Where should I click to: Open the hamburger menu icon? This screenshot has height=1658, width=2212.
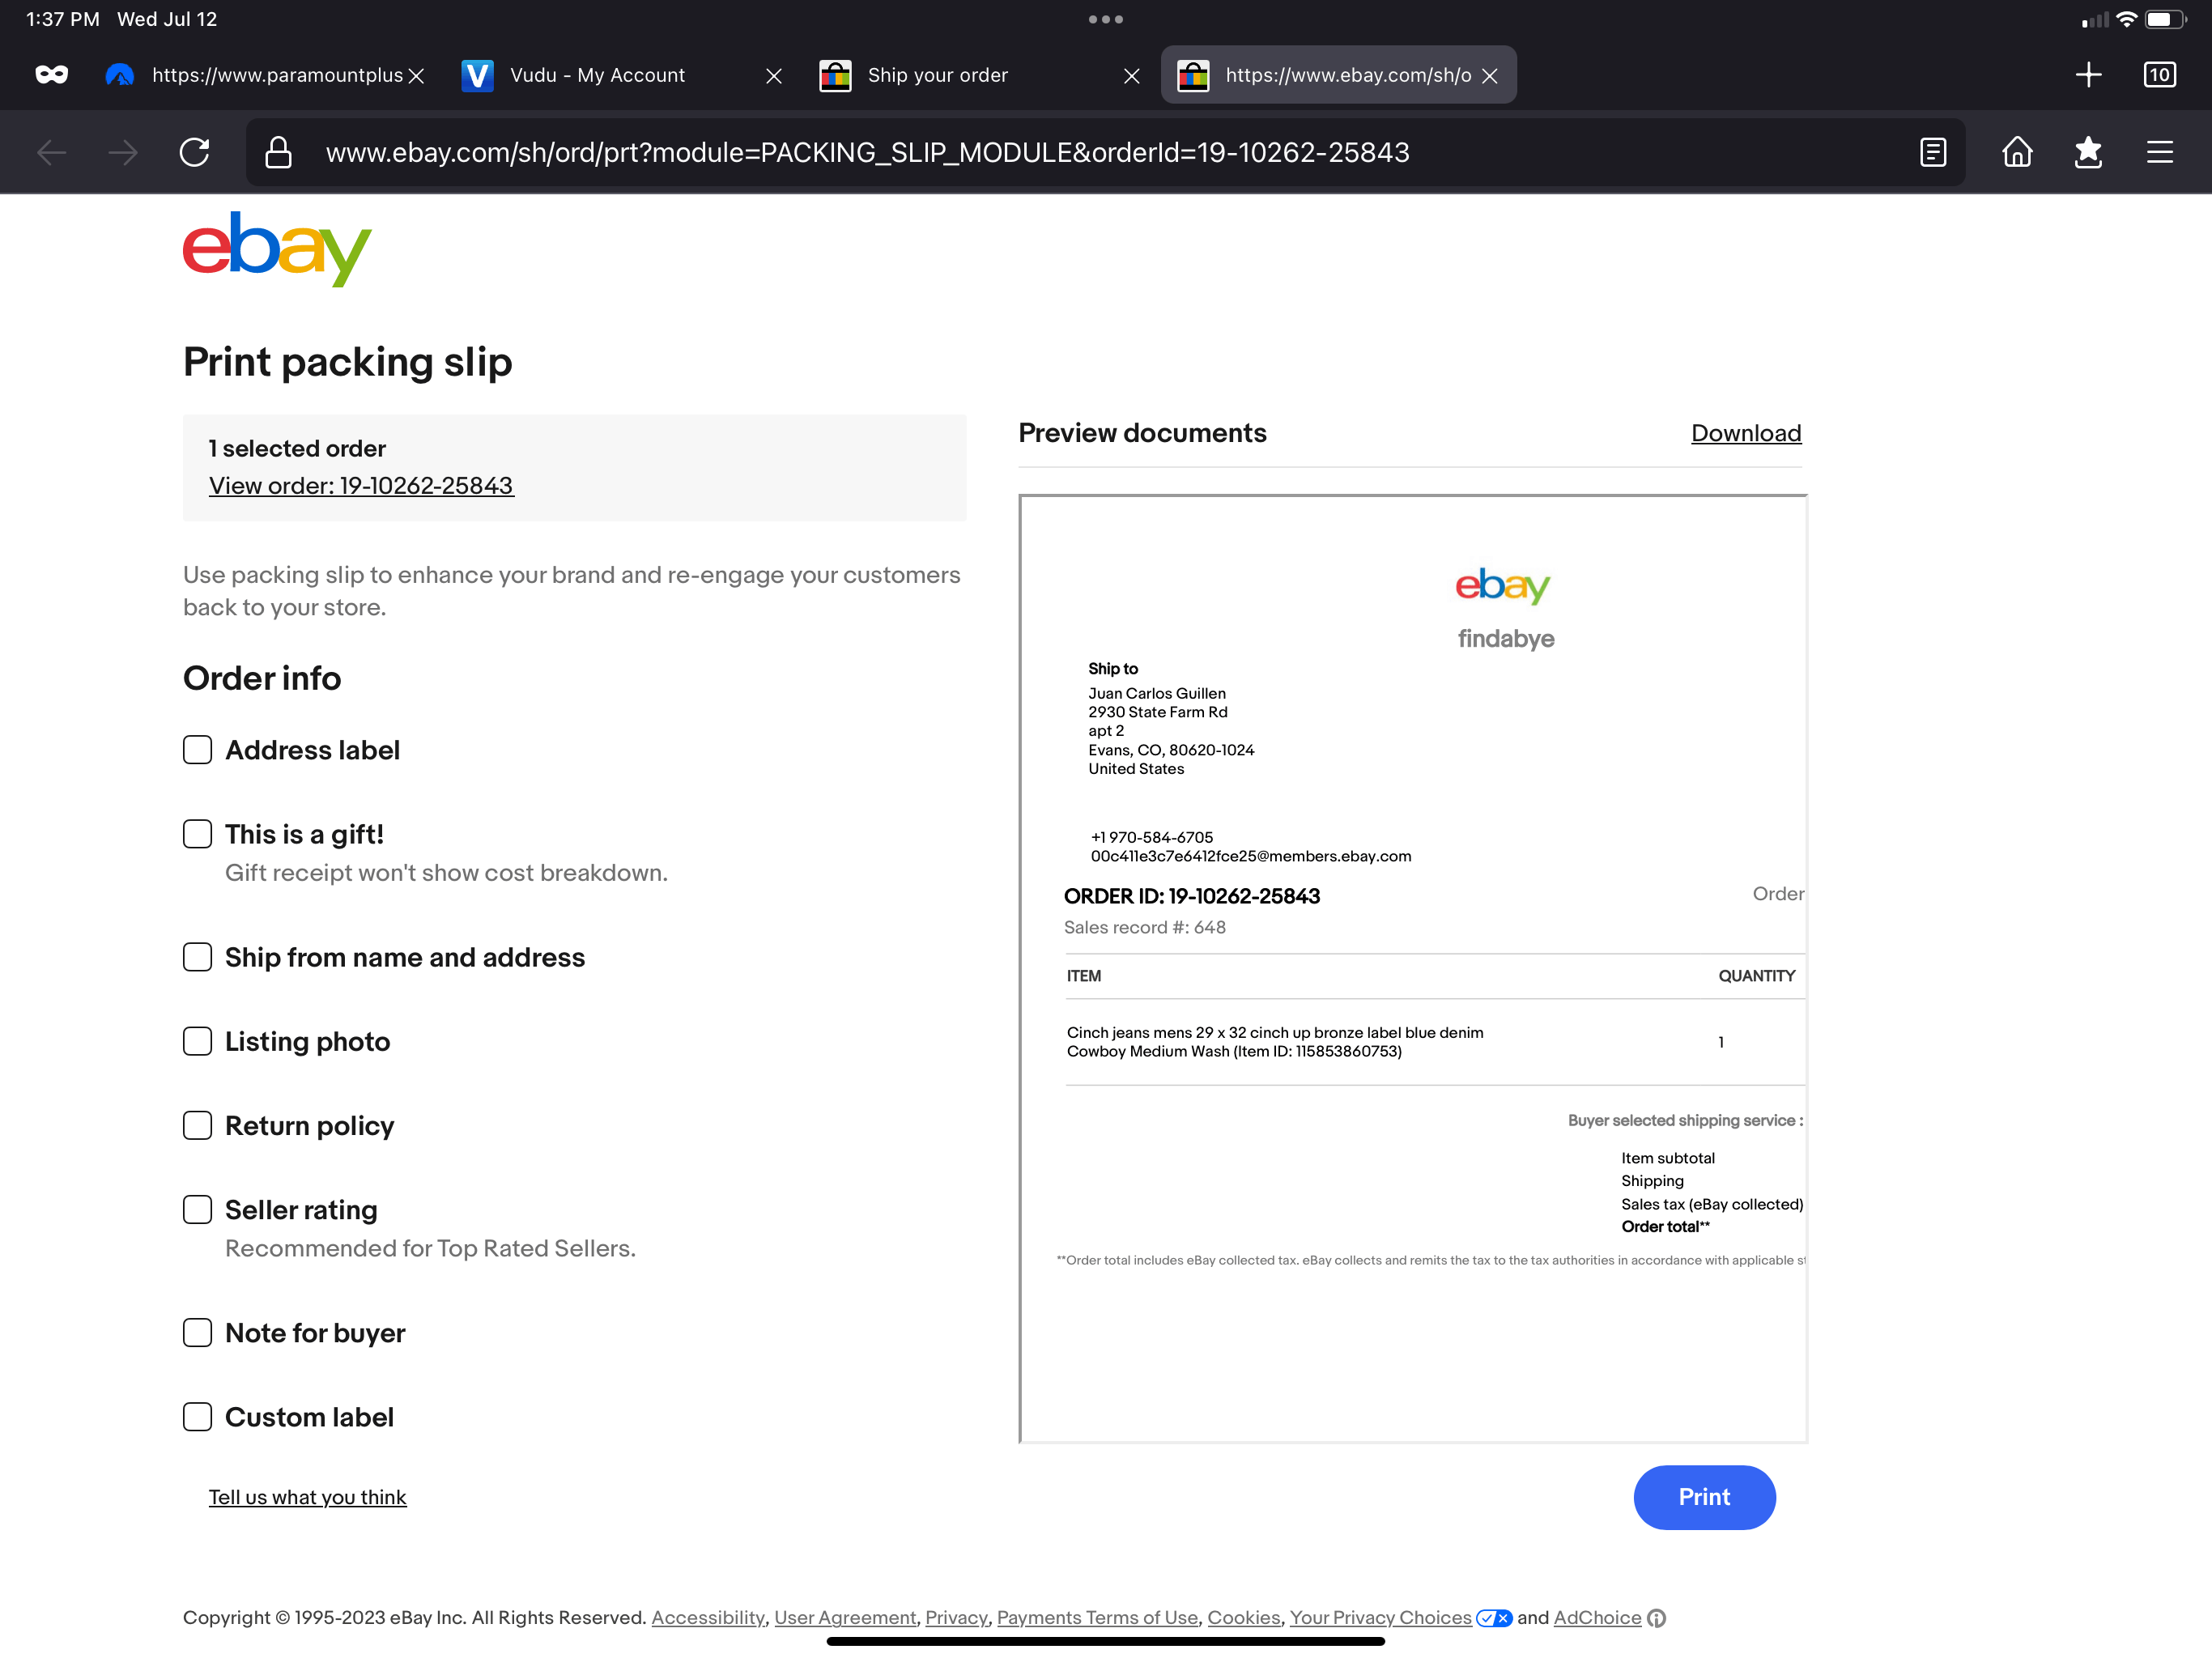[x=2159, y=152]
